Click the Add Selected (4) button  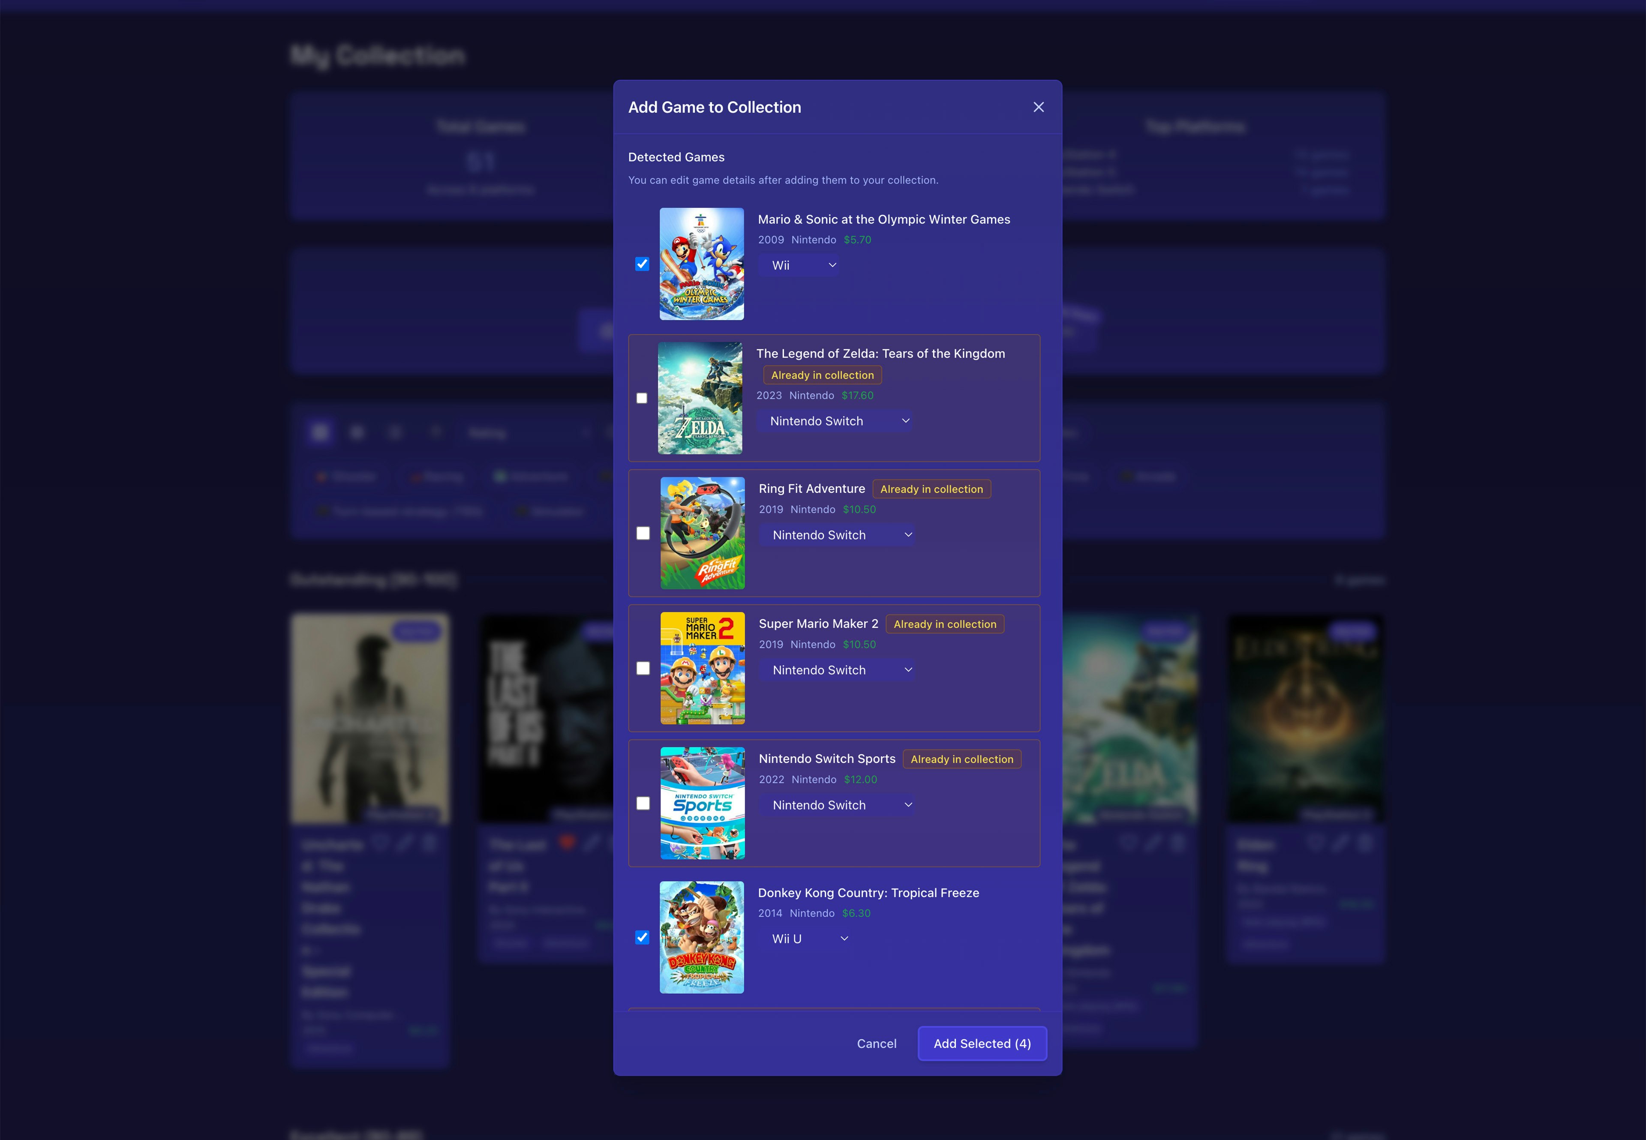(982, 1044)
